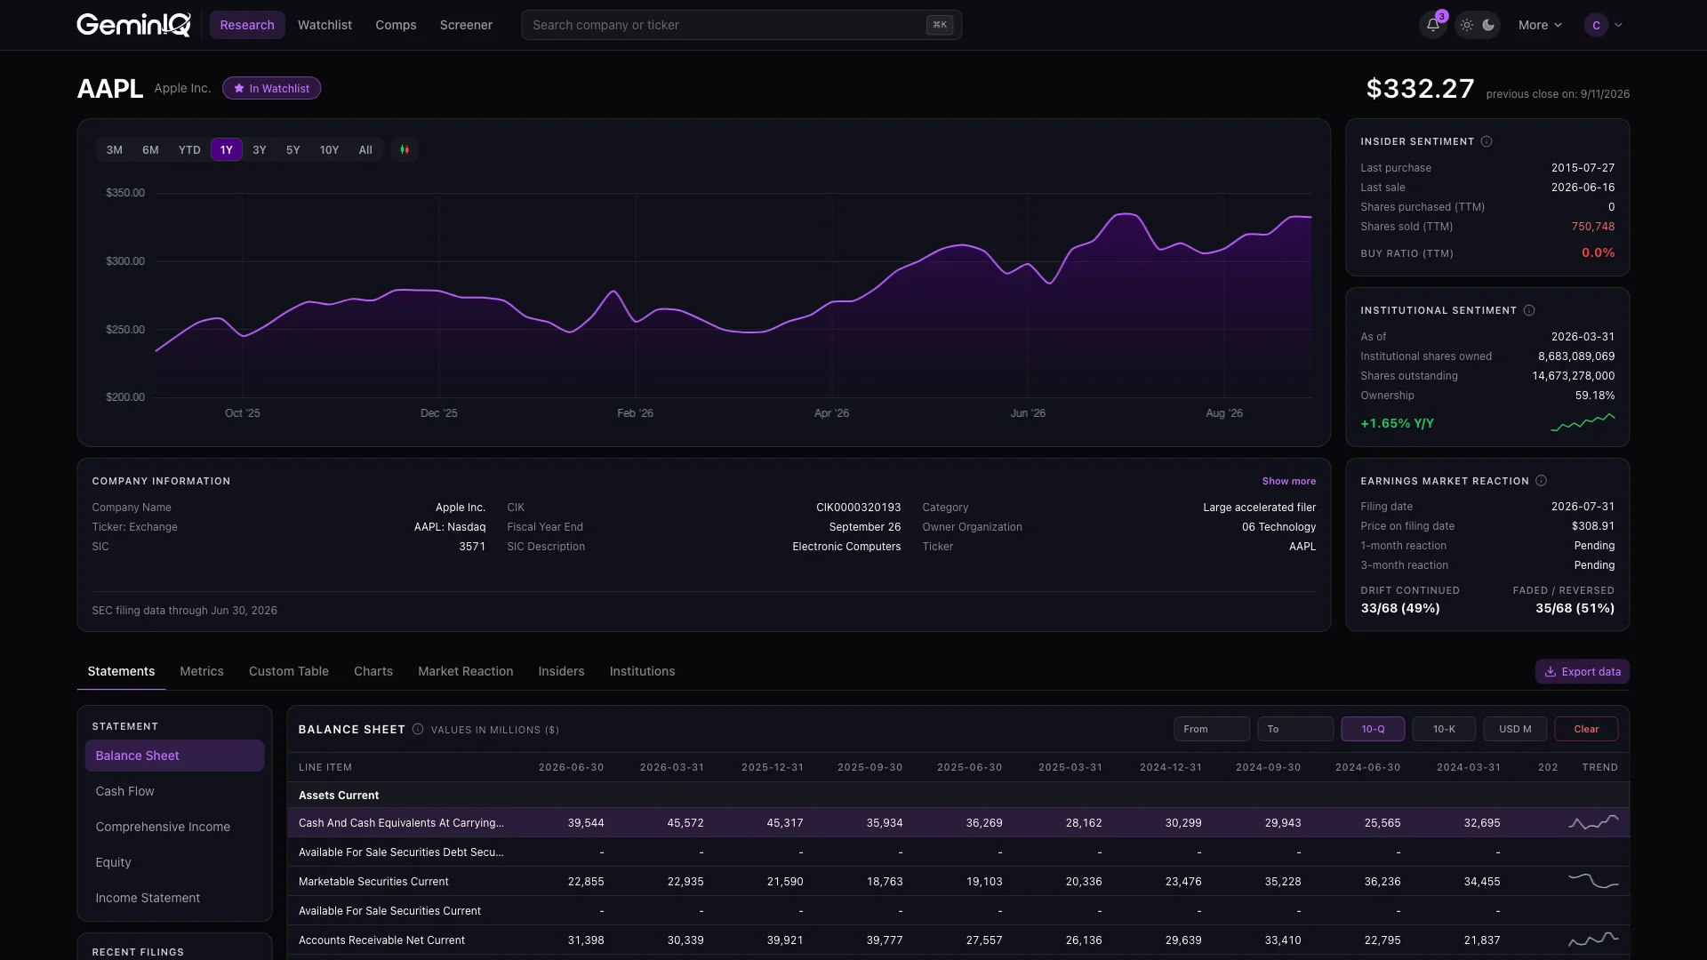This screenshot has width=1707, height=960.
Task: Open user avatar C
Action: coord(1596,25)
